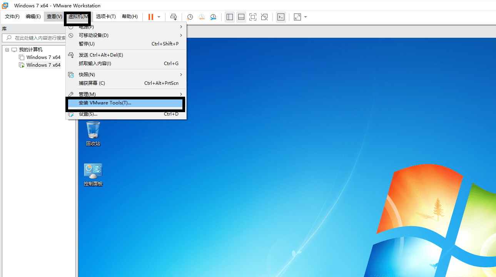Screen dimensions: 496x277
Task: Open the console view toolbar icon
Action: click(x=281, y=17)
